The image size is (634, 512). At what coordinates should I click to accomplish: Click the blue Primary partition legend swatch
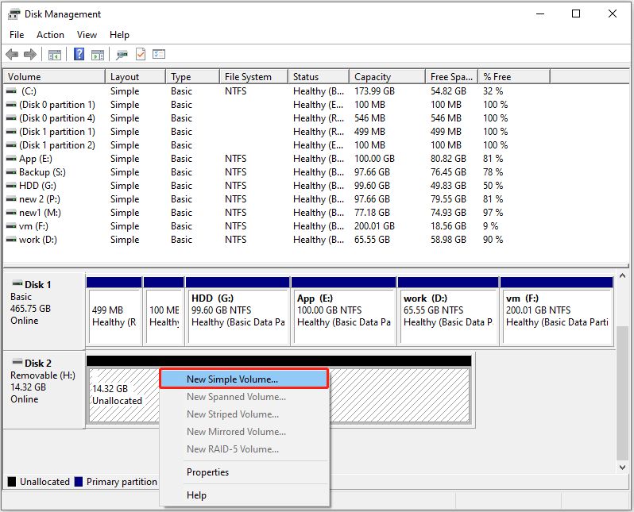click(79, 482)
